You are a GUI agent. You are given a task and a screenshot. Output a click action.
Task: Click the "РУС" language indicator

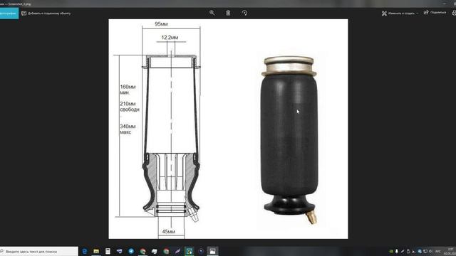click(438, 251)
